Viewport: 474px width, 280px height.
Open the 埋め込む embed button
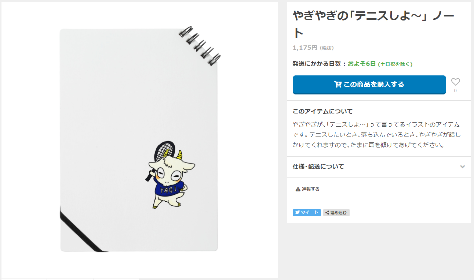[x=336, y=213]
